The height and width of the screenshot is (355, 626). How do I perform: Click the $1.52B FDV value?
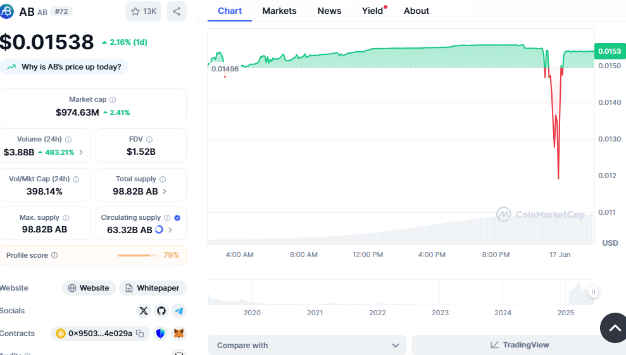(x=141, y=152)
